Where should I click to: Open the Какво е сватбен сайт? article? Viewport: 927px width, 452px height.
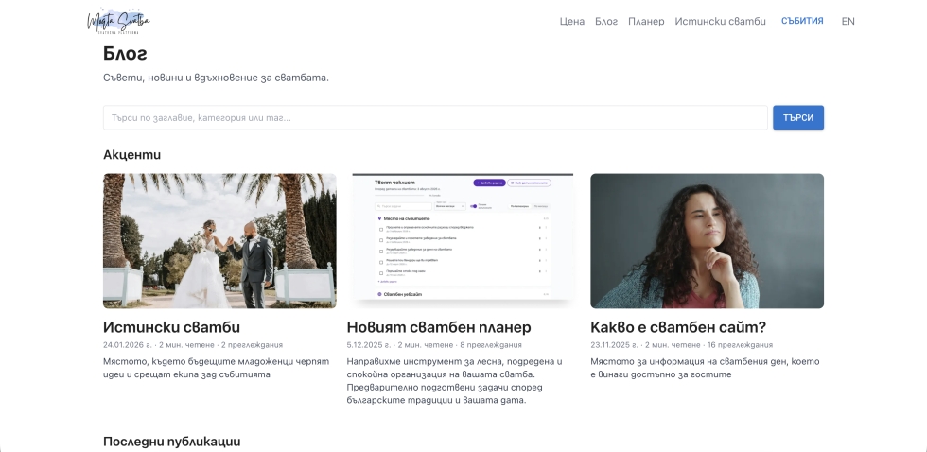(x=677, y=327)
